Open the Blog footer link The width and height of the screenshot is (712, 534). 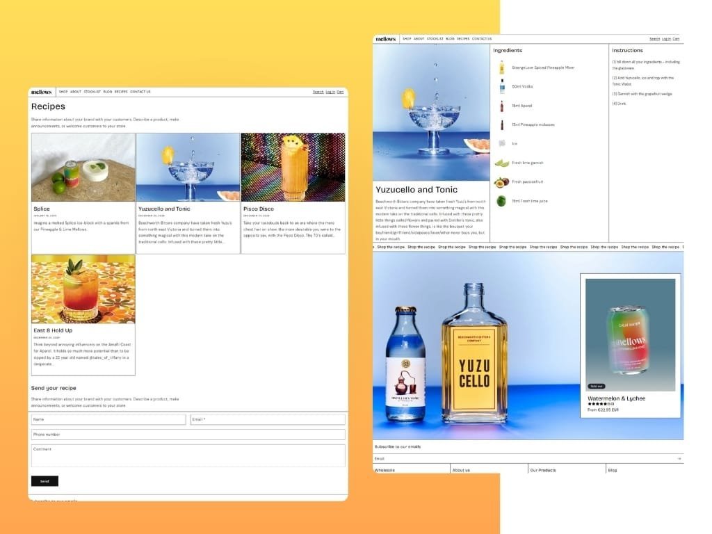[x=613, y=470]
